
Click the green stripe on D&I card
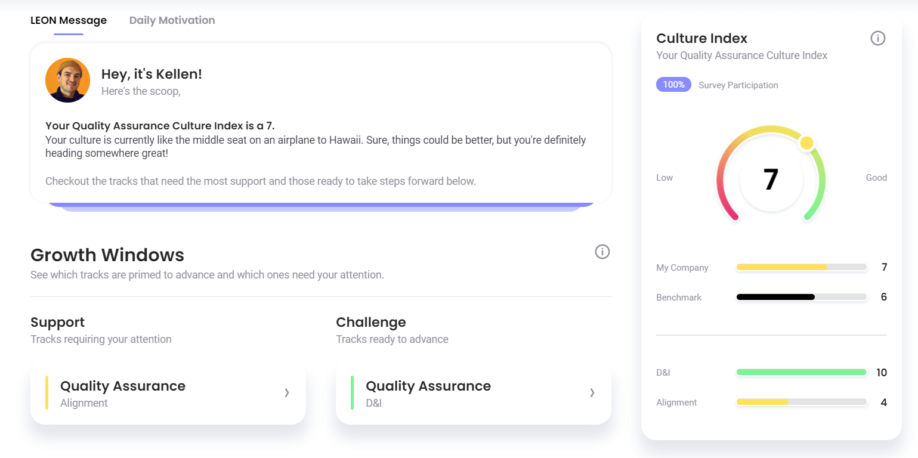pyautogui.click(x=352, y=393)
